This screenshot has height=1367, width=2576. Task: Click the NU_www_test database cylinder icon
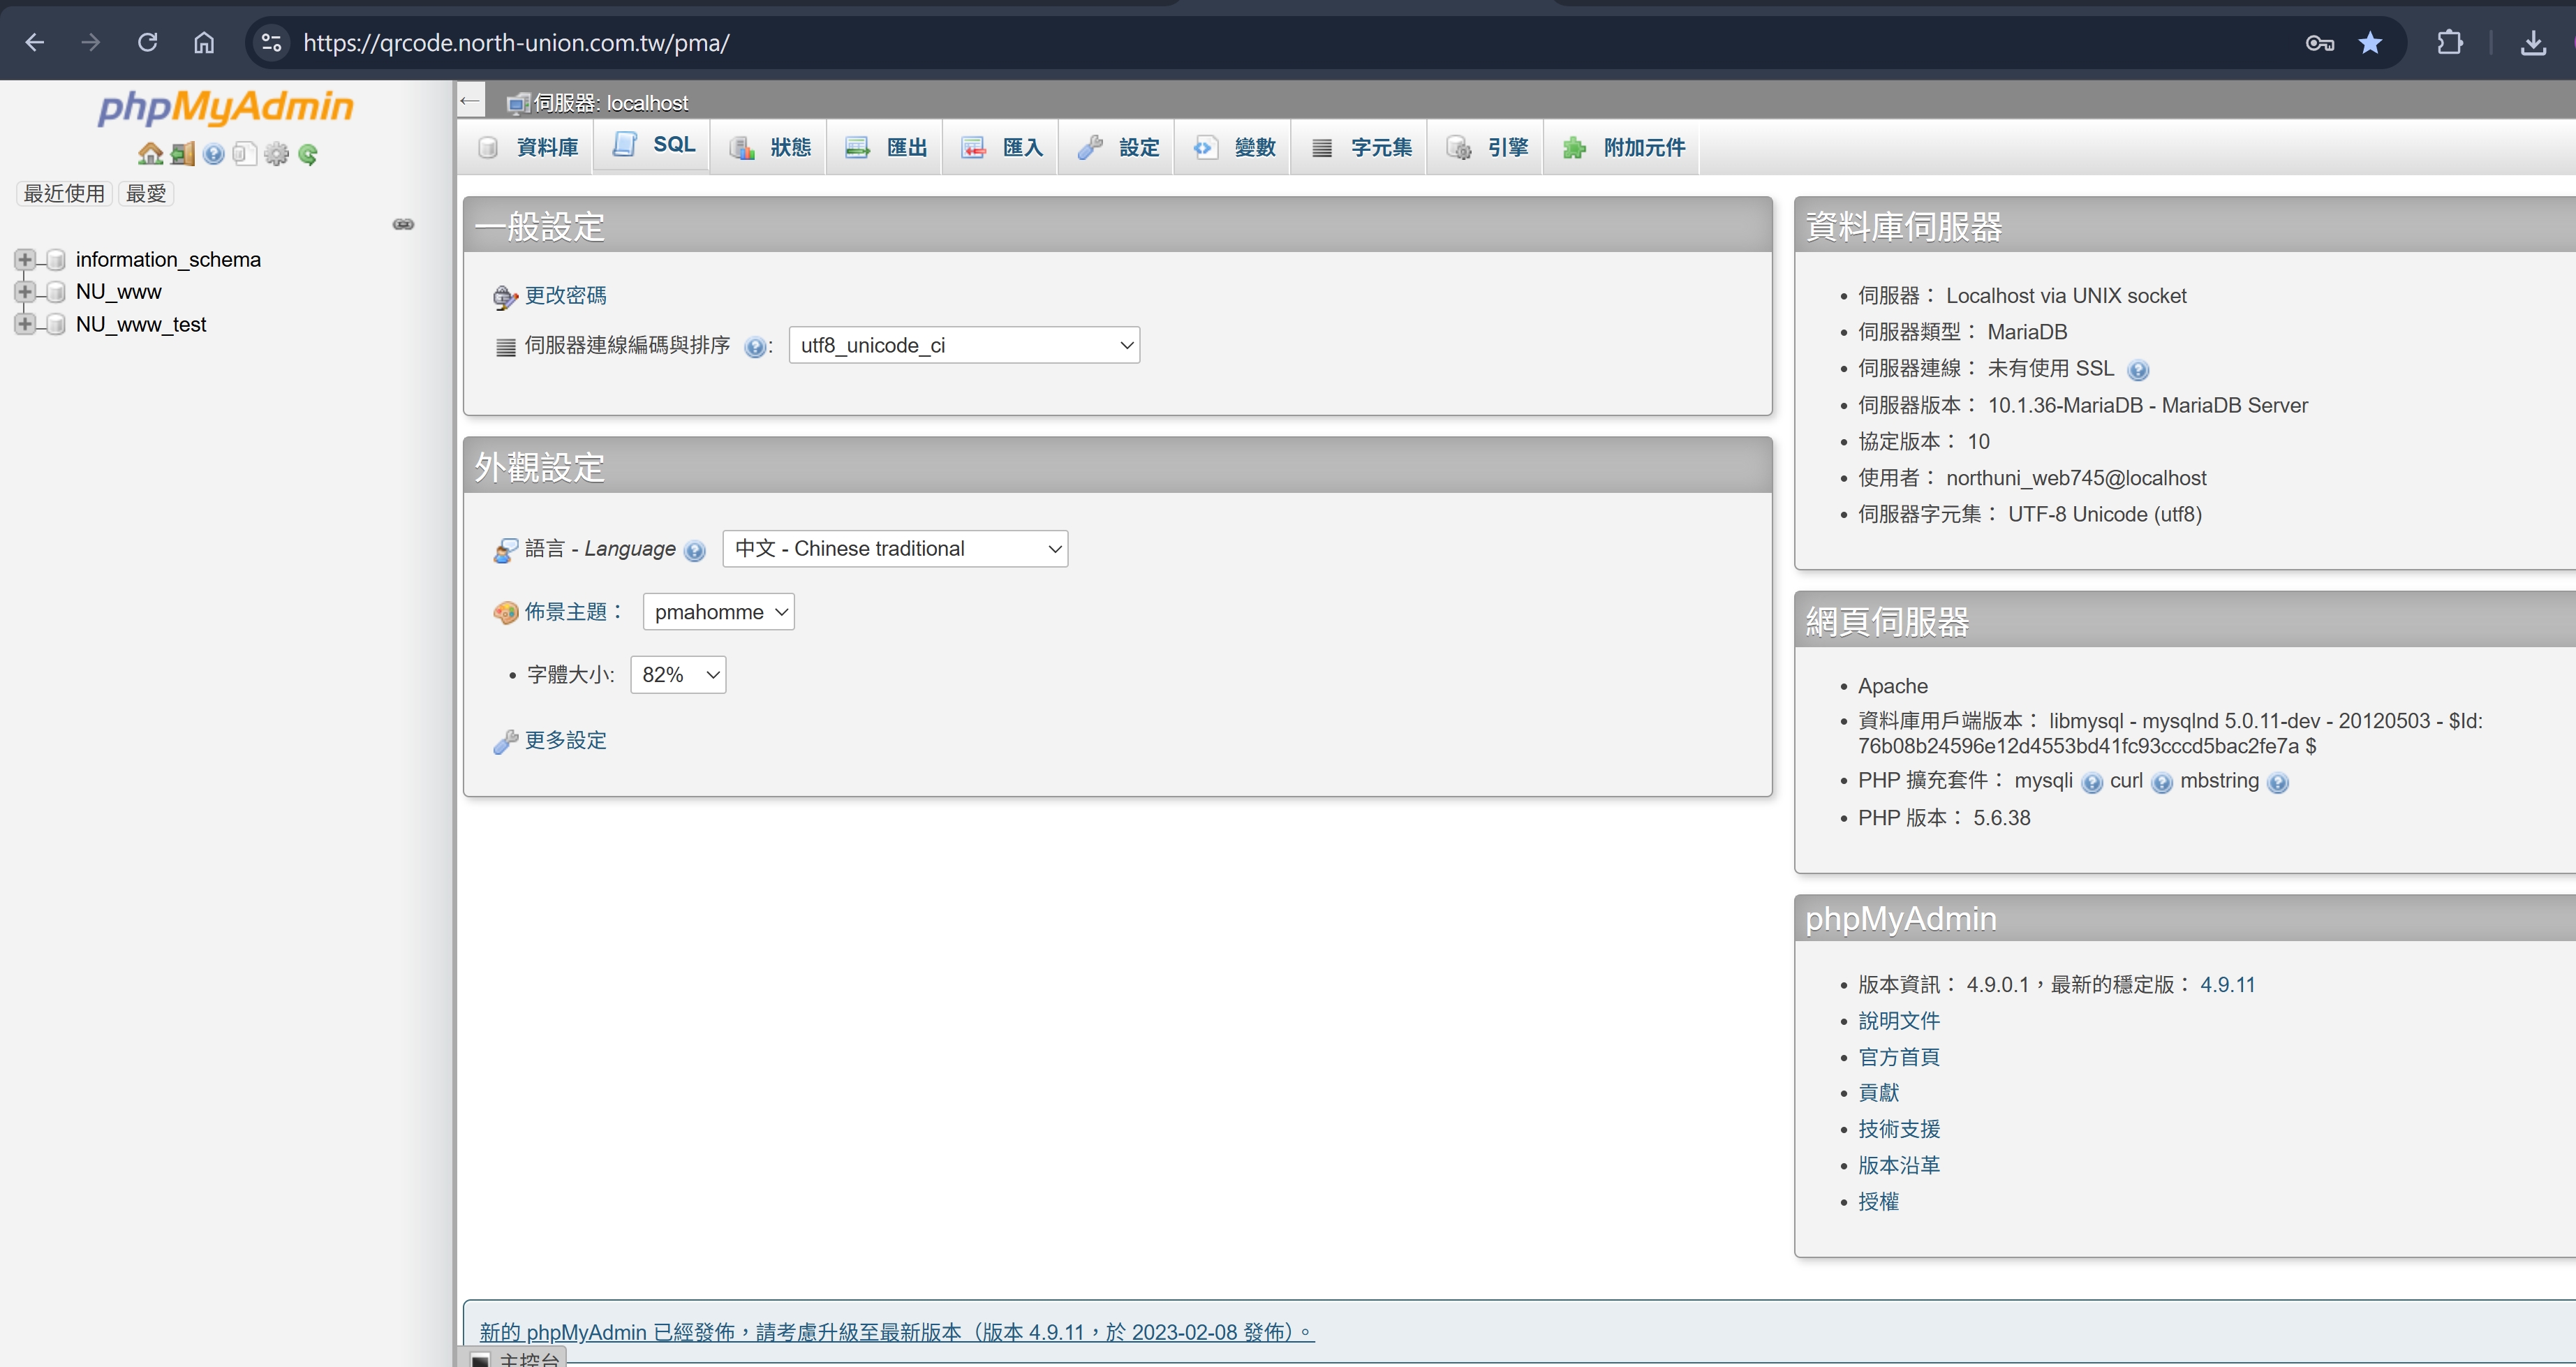pos(57,325)
